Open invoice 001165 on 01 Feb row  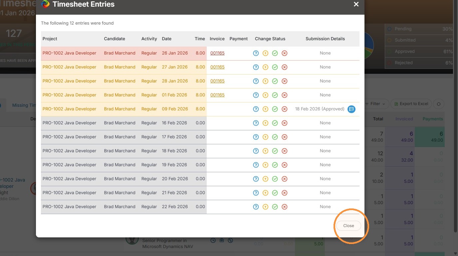[x=217, y=95]
